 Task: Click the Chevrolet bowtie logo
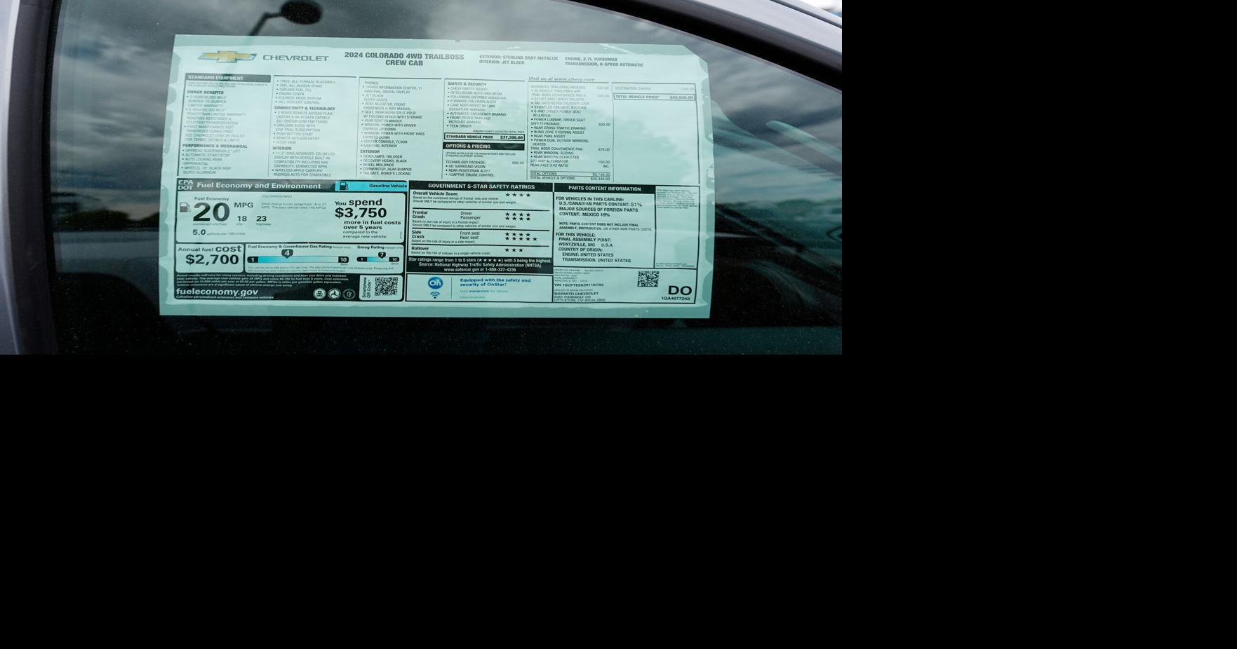(227, 57)
